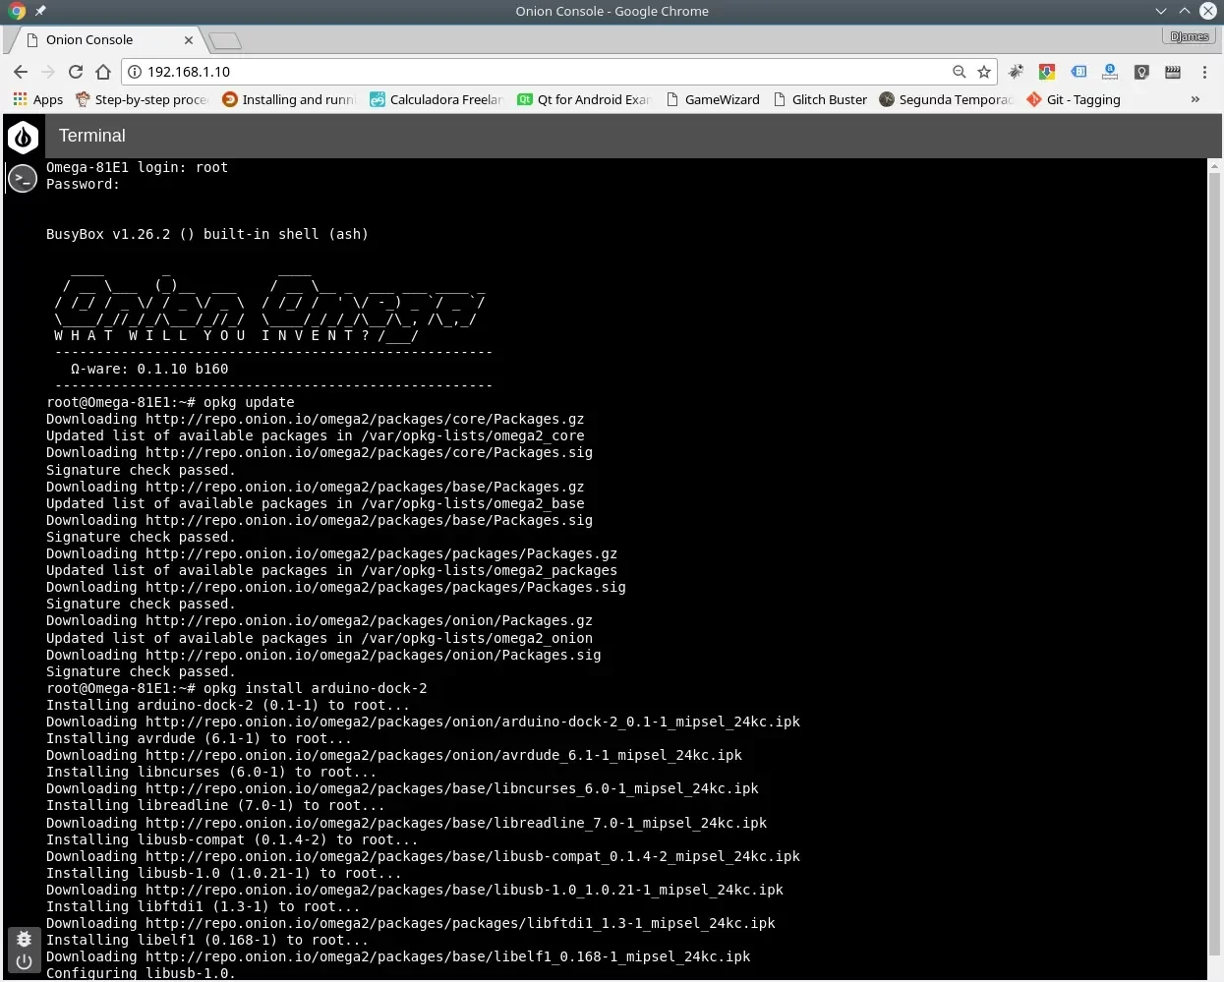Go to the browser home page icon

click(103, 72)
